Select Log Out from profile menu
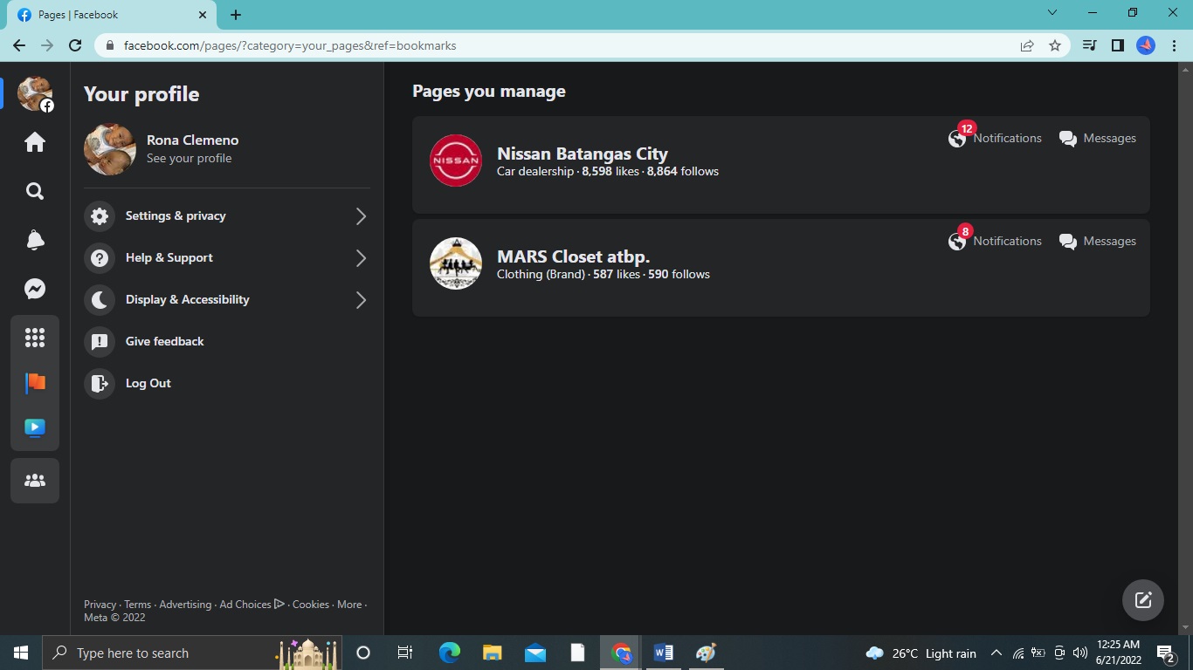The width and height of the screenshot is (1193, 670). (227, 383)
